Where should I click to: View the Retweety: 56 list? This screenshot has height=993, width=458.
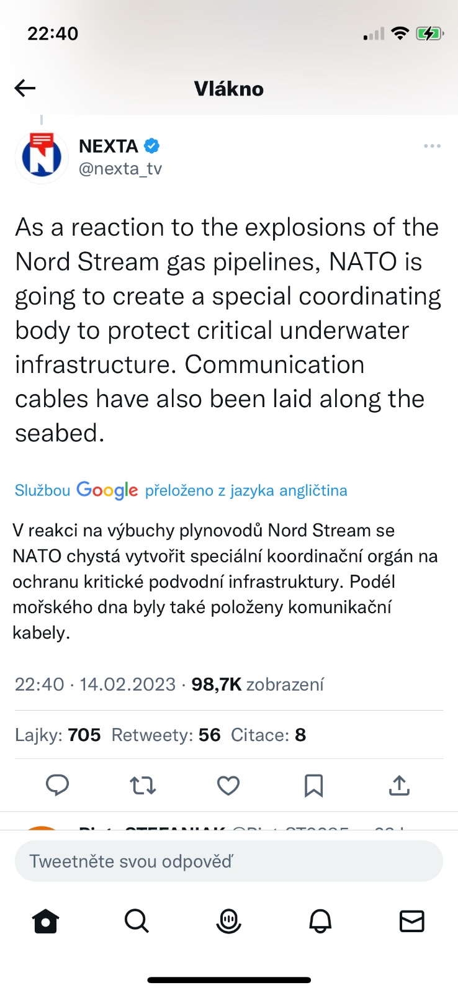(166, 735)
